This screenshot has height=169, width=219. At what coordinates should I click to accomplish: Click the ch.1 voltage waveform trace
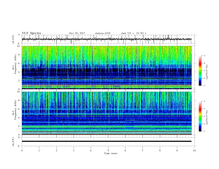[106, 39]
